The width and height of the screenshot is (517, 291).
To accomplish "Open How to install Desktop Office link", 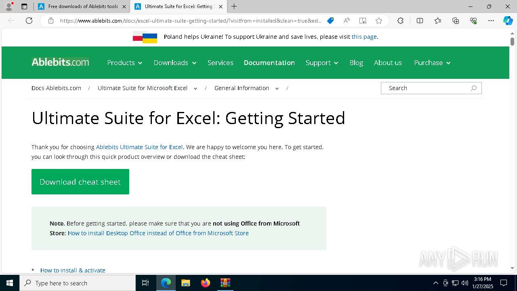I will click(158, 233).
